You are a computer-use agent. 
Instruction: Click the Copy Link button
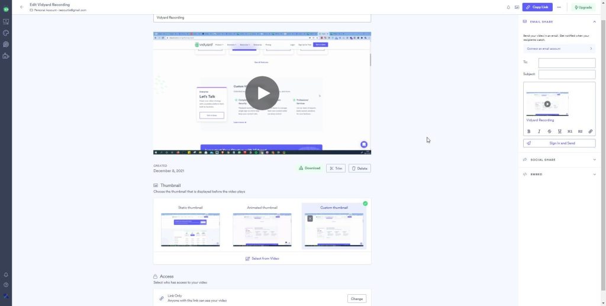pyautogui.click(x=537, y=7)
